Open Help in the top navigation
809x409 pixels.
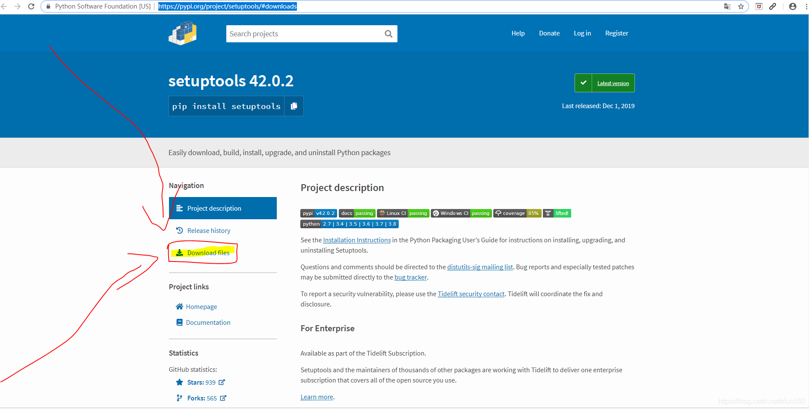[x=518, y=33]
